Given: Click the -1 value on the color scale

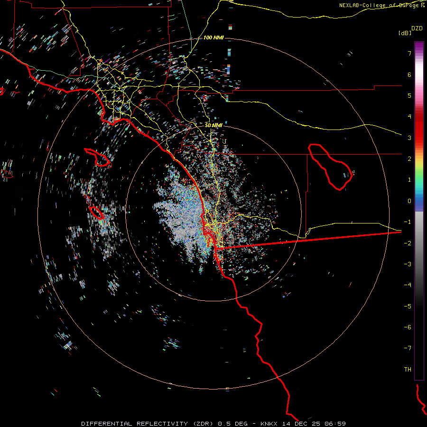Looking at the screenshot, I should 408,222.
